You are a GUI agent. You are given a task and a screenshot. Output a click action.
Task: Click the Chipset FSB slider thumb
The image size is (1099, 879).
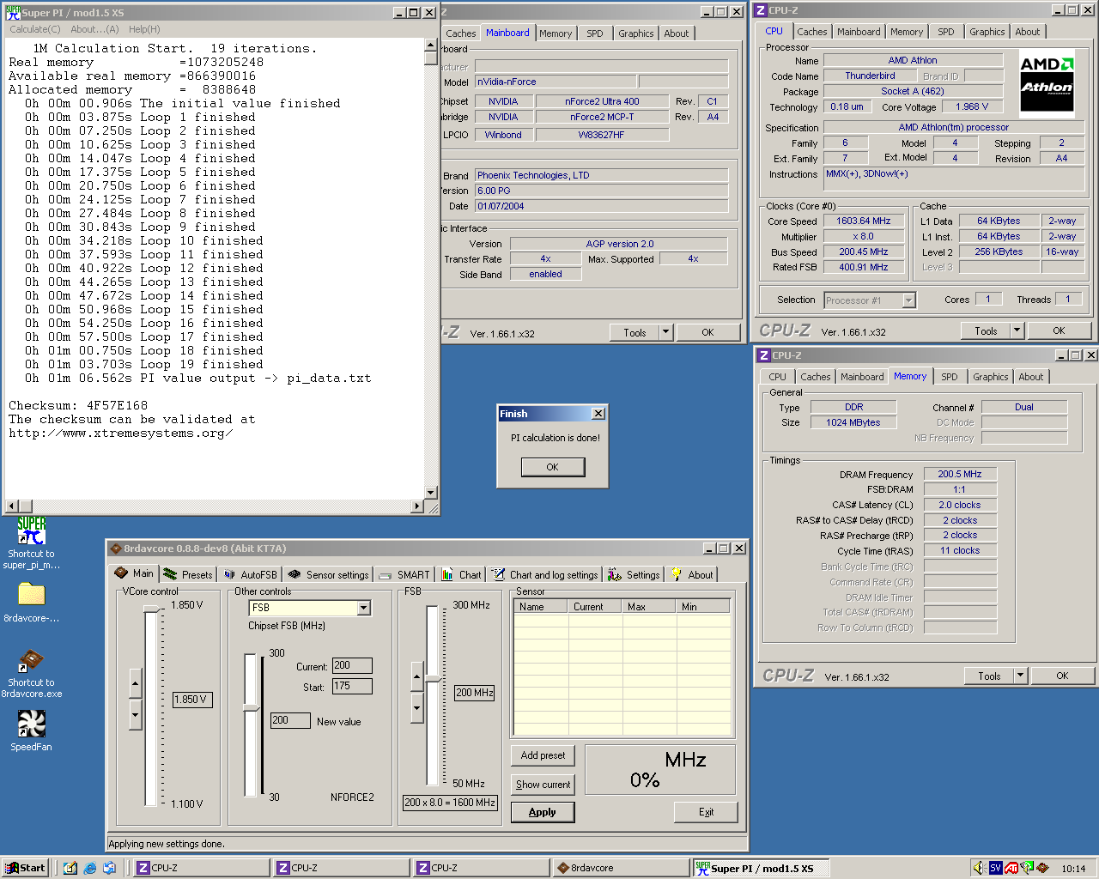251,708
